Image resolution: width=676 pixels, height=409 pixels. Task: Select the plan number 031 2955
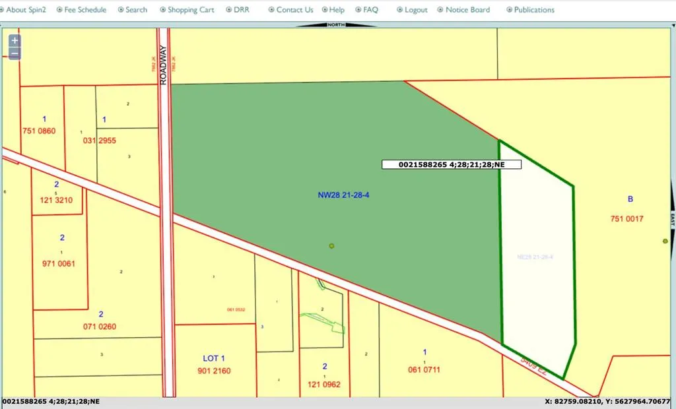pyautogui.click(x=100, y=141)
